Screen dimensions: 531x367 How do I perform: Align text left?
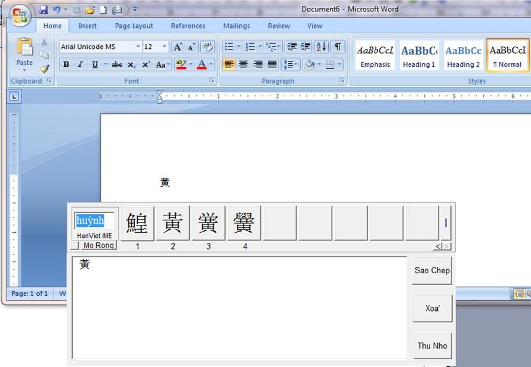tap(229, 64)
